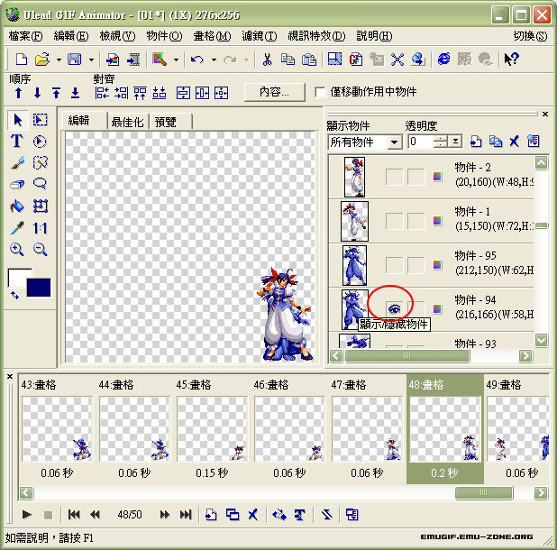Click the undo arrow icon
The height and width of the screenshot is (550, 557).
(197, 60)
